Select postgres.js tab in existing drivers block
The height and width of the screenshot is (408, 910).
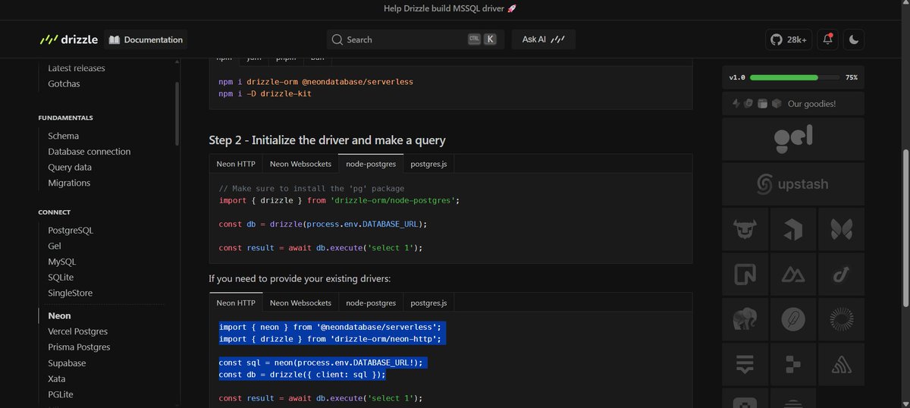[428, 303]
